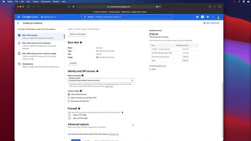The height and width of the screenshot is (141, 251).
Task: Open the Safari menu in menu bar
Action: coord(10,2)
